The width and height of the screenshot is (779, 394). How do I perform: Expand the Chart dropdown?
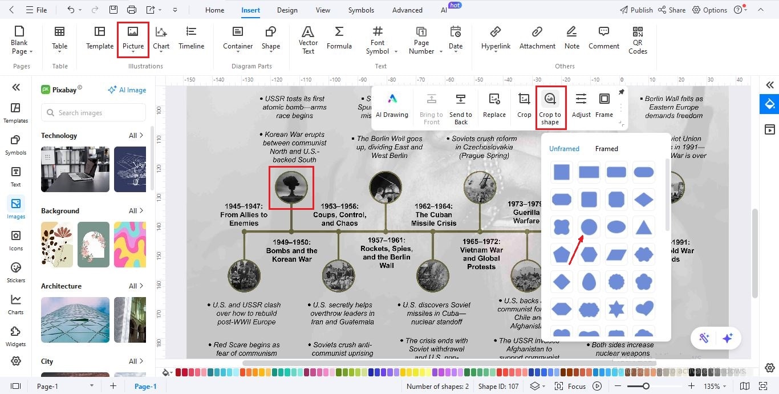point(161,52)
